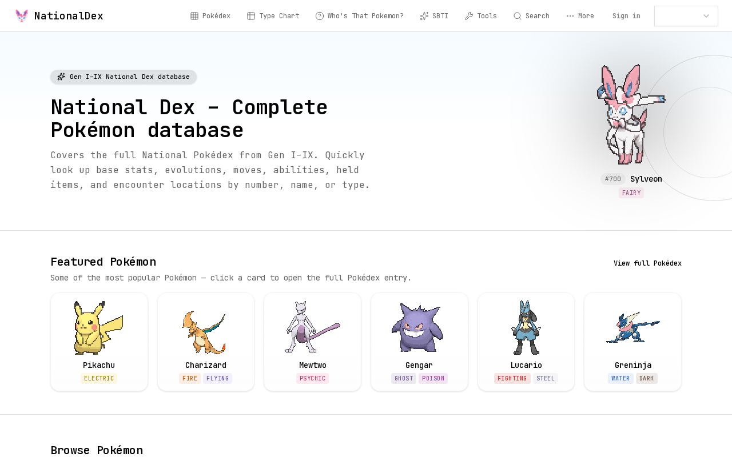Click the #700 number badge

point(613,179)
